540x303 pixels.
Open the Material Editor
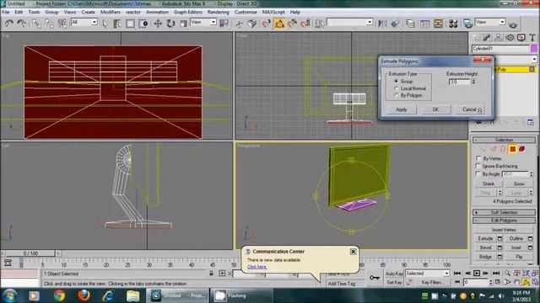453,24
